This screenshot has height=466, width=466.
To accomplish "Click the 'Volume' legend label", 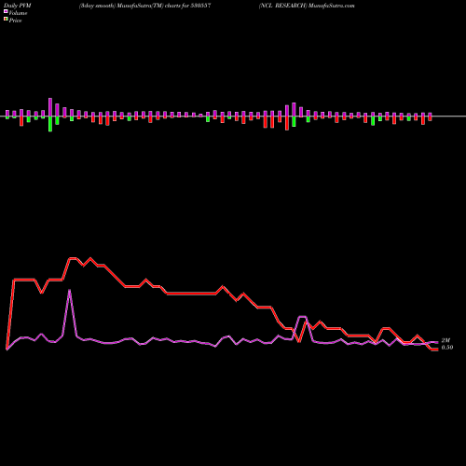I will pos(18,13).
